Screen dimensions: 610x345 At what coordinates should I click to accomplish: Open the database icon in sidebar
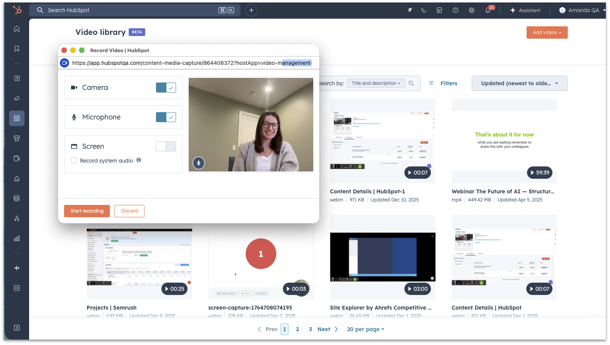pyautogui.click(x=17, y=198)
